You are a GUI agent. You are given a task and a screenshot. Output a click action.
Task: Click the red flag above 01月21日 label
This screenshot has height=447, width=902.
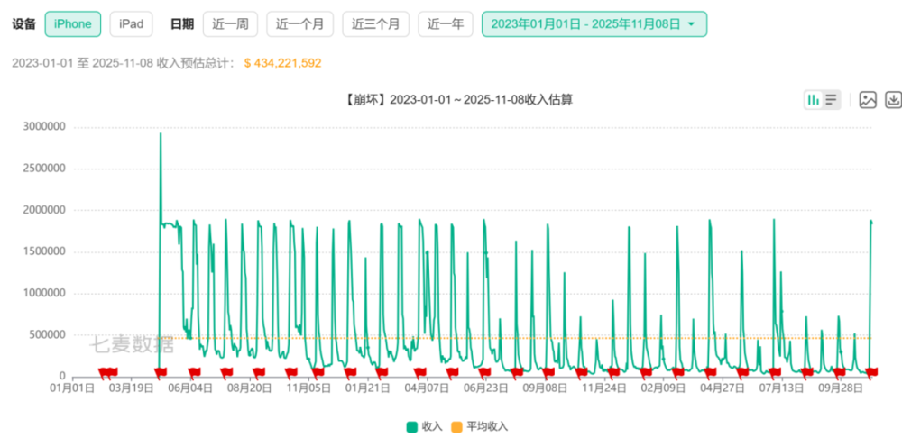click(x=381, y=371)
